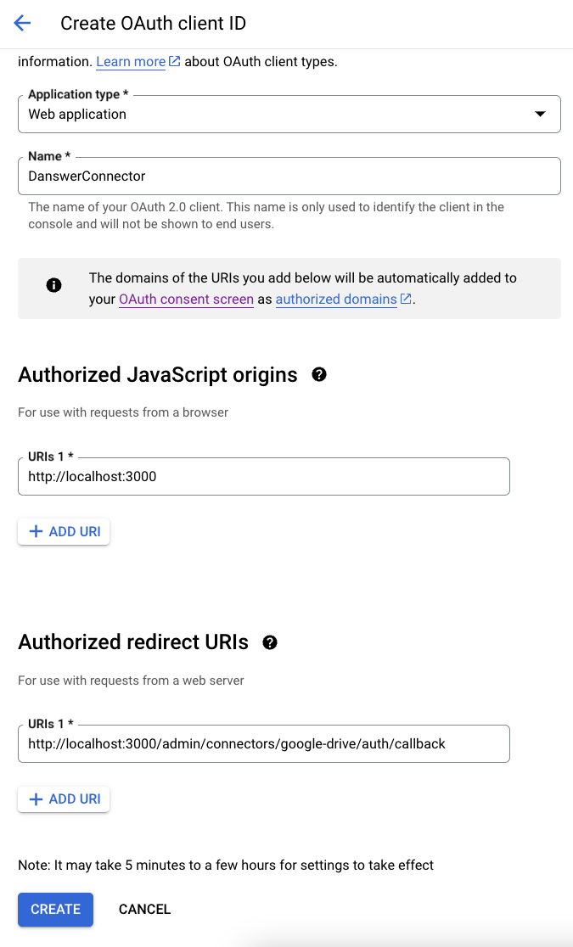Screen dimensions: 573x947
Task: Add another URI under redirect URIs
Action: [64, 799]
